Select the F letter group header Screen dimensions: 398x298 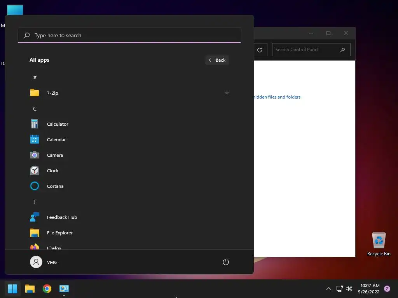pyautogui.click(x=35, y=202)
